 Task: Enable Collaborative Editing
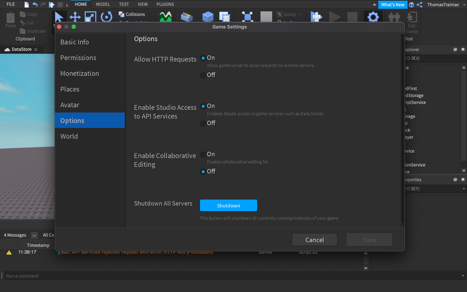point(203,154)
